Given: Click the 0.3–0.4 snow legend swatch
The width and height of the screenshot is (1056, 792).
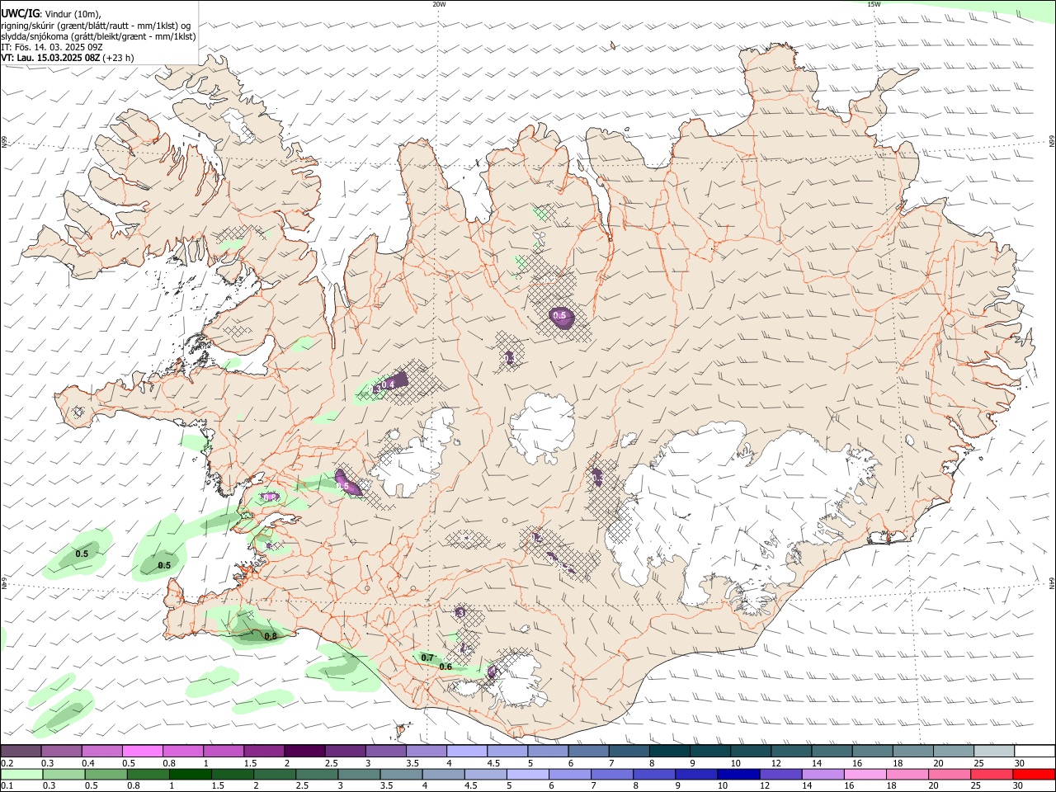Looking at the screenshot, I should coord(61,751).
